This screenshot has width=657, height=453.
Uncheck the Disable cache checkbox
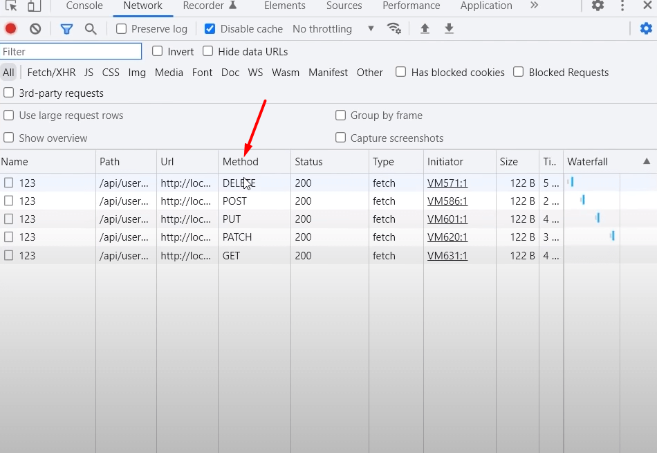point(210,29)
